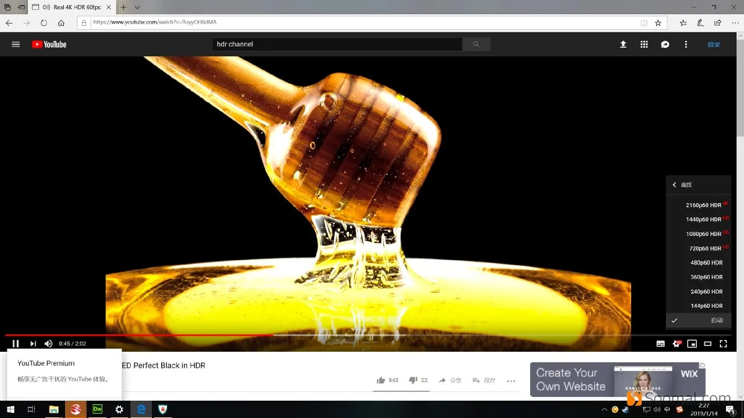Viewport: 744px width, 418px height.
Task: Select the auto quality checked option
Action: pyautogui.click(x=699, y=320)
